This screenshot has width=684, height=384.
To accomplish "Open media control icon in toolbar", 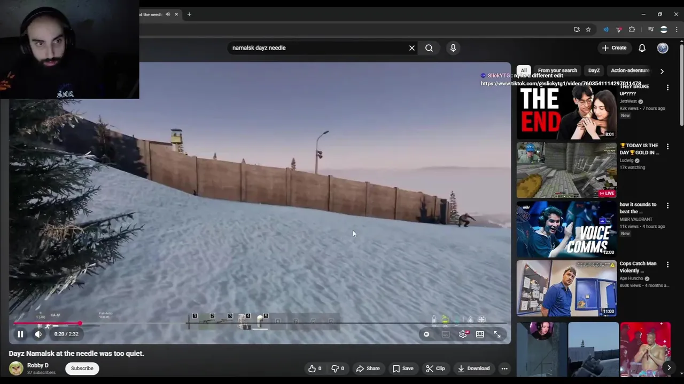I will (x=650, y=29).
